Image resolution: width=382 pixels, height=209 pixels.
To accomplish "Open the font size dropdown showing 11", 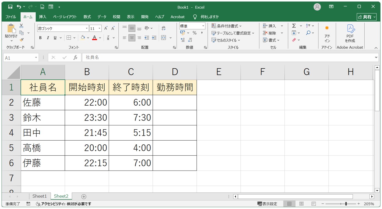I will 100,28.
